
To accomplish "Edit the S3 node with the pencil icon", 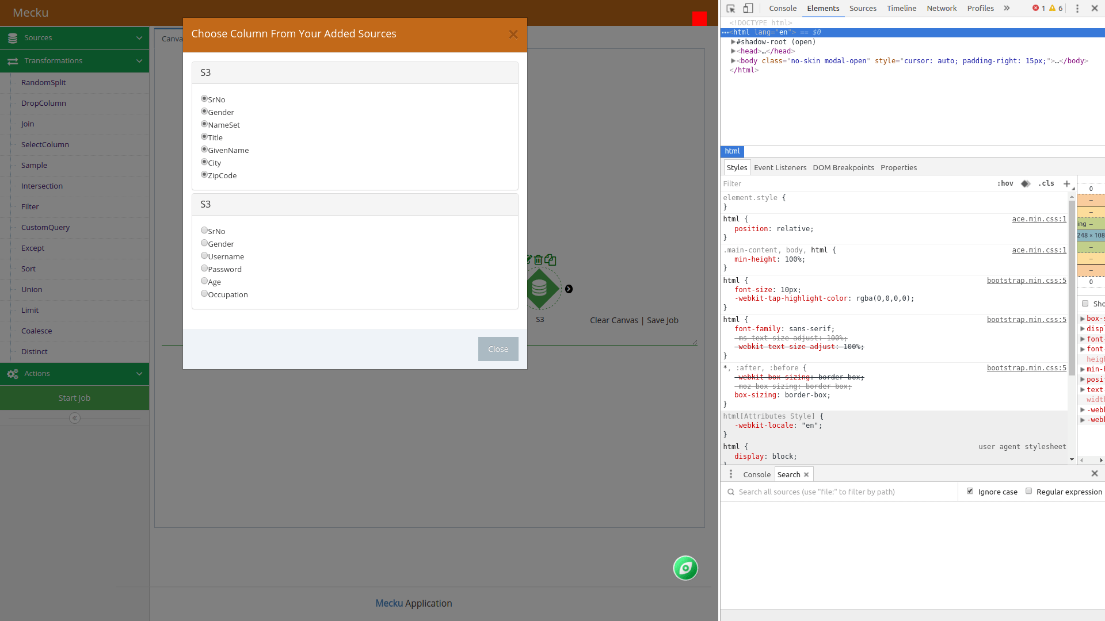I will coord(528,259).
